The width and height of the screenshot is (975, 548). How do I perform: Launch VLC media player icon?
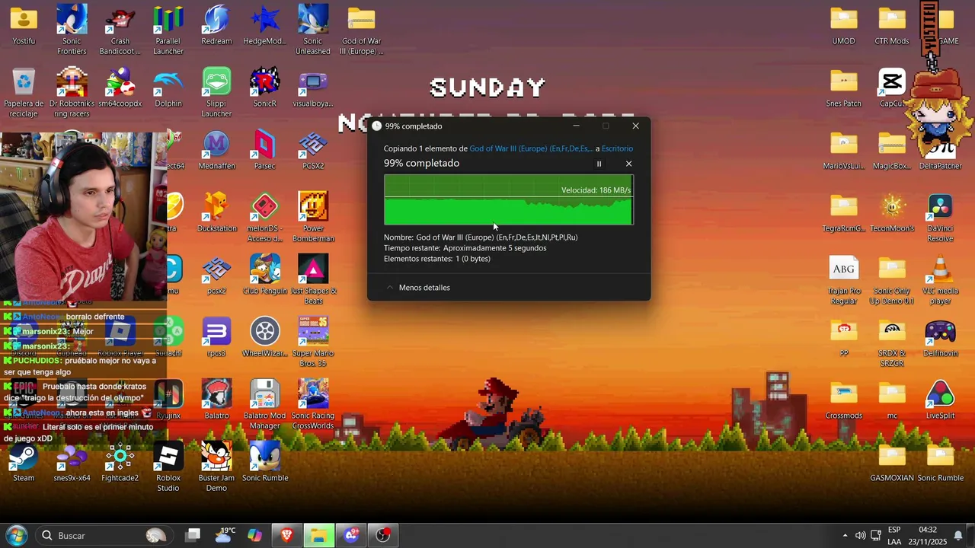point(940,280)
